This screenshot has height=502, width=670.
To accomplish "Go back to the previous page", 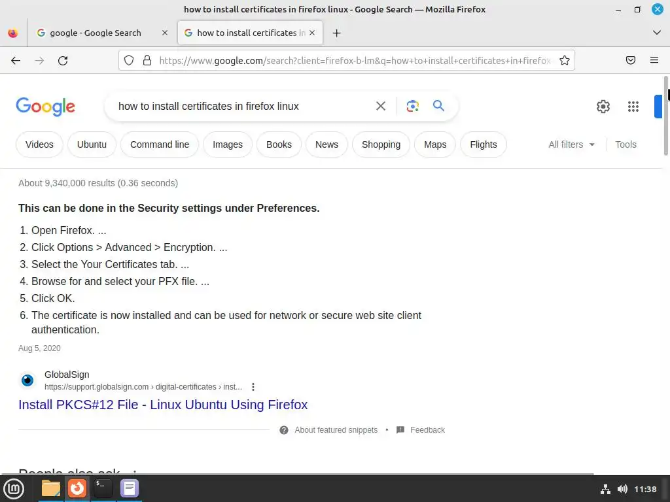I will 16,61.
